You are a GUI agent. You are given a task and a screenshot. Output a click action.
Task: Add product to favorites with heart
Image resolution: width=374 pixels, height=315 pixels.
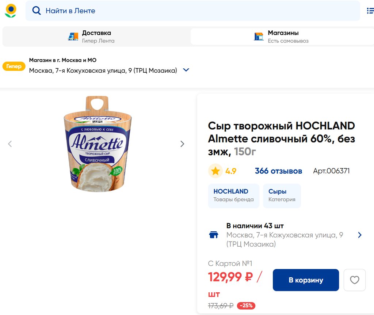click(355, 280)
